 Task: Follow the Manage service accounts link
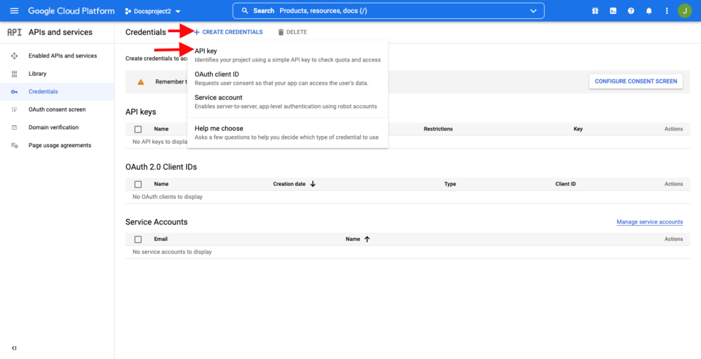point(649,222)
